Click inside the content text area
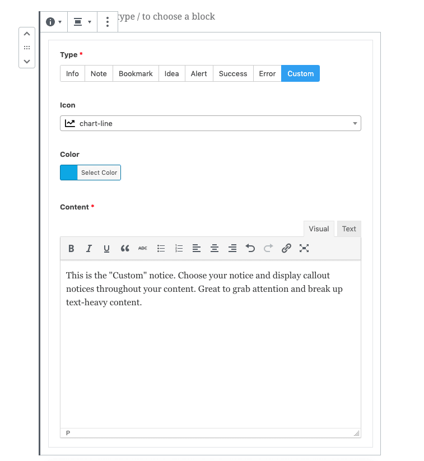The width and height of the screenshot is (424, 461). pyautogui.click(x=211, y=344)
